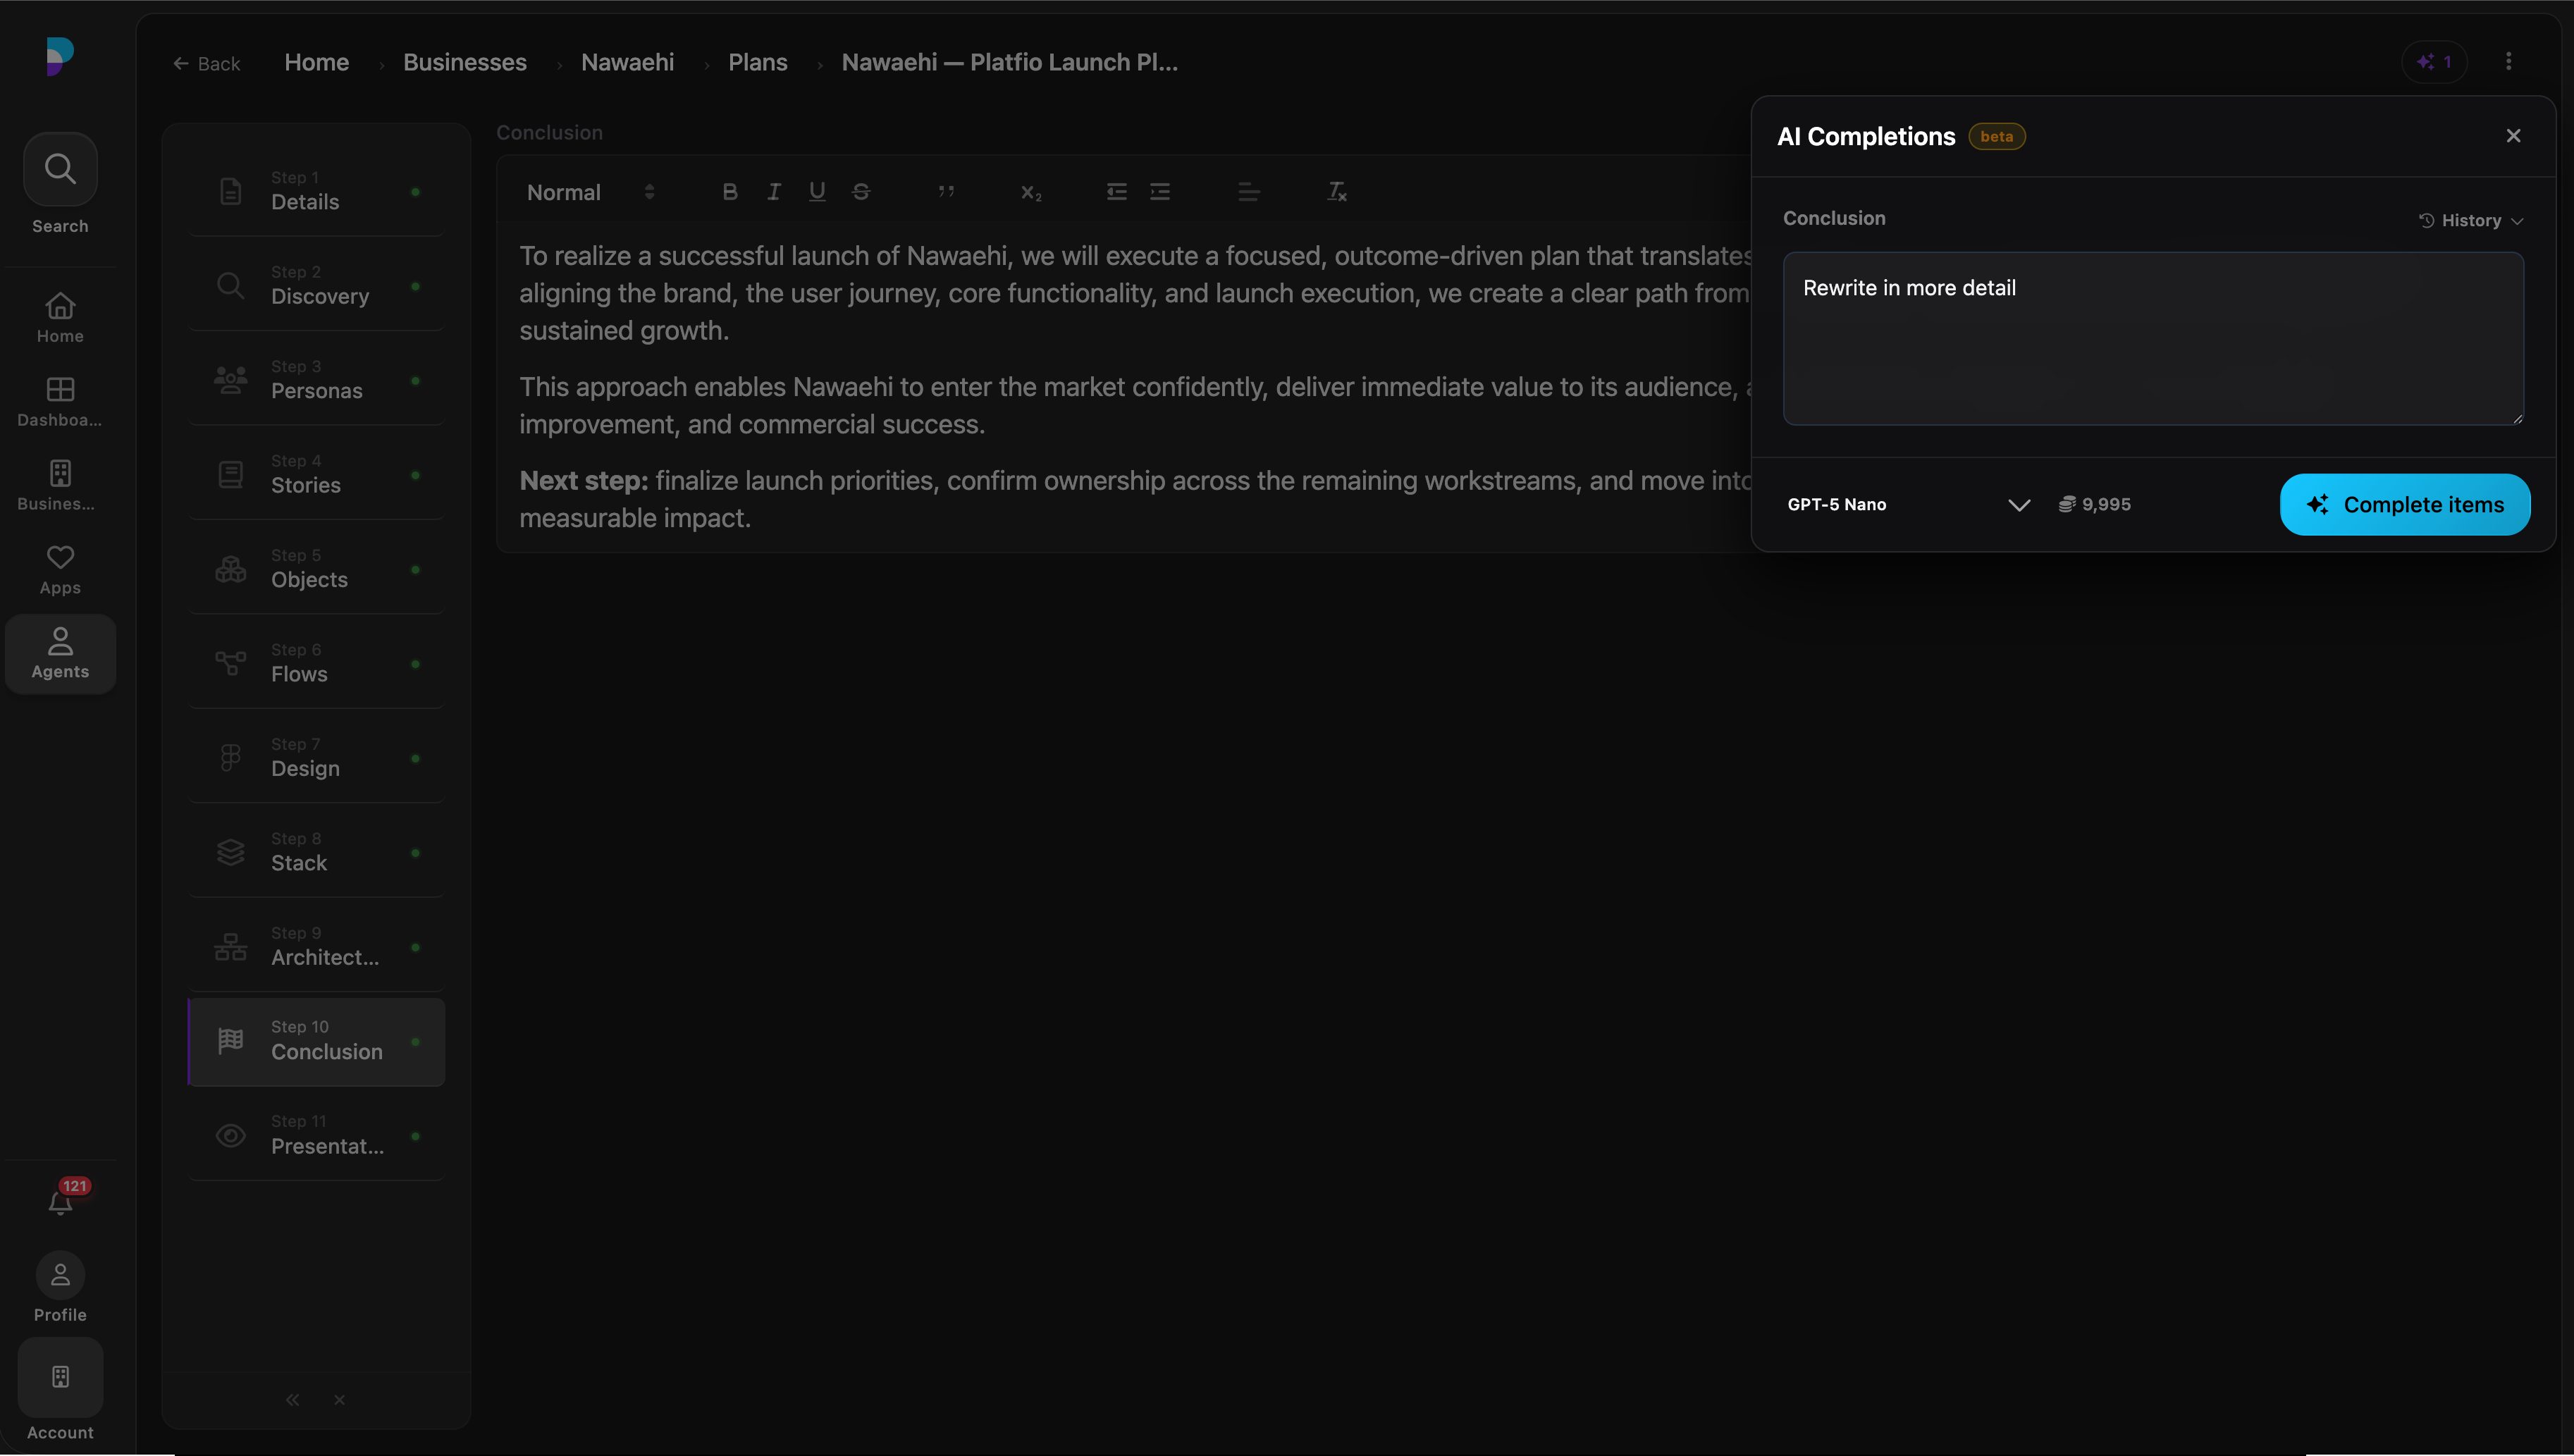
Task: Click the Complete items button
Action: coord(2405,505)
